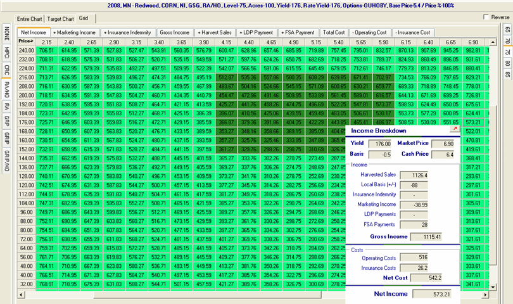This screenshot has height=304, width=513.
Task: Select the RA/HO side tab
Action: [6, 89]
